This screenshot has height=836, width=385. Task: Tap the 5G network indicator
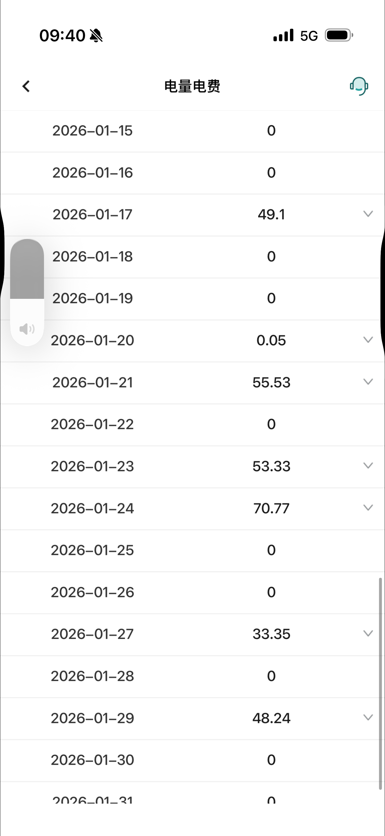(x=309, y=36)
